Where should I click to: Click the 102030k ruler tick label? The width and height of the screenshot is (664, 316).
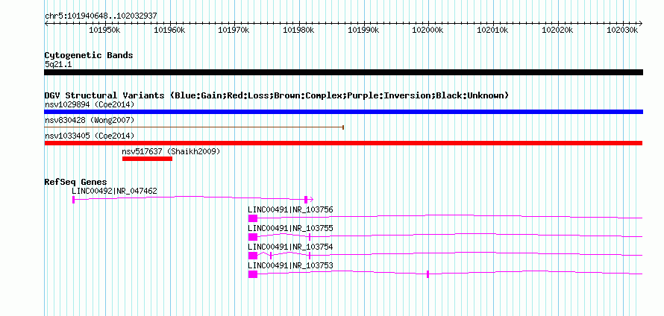(621, 30)
